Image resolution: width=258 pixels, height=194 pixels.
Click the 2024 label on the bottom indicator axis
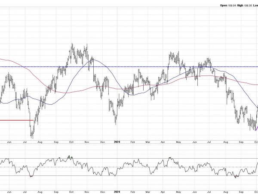tap(117, 192)
